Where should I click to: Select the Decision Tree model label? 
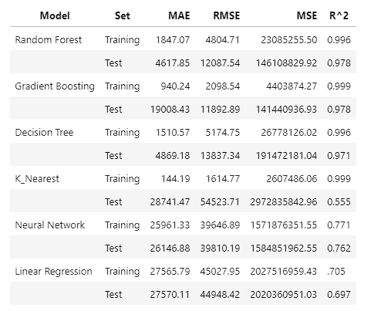44,133
